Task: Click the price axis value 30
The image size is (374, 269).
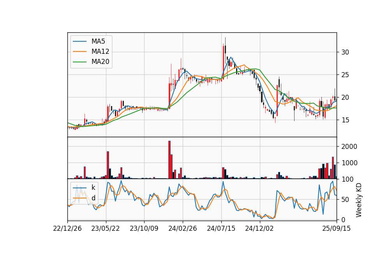Action: [x=345, y=52]
